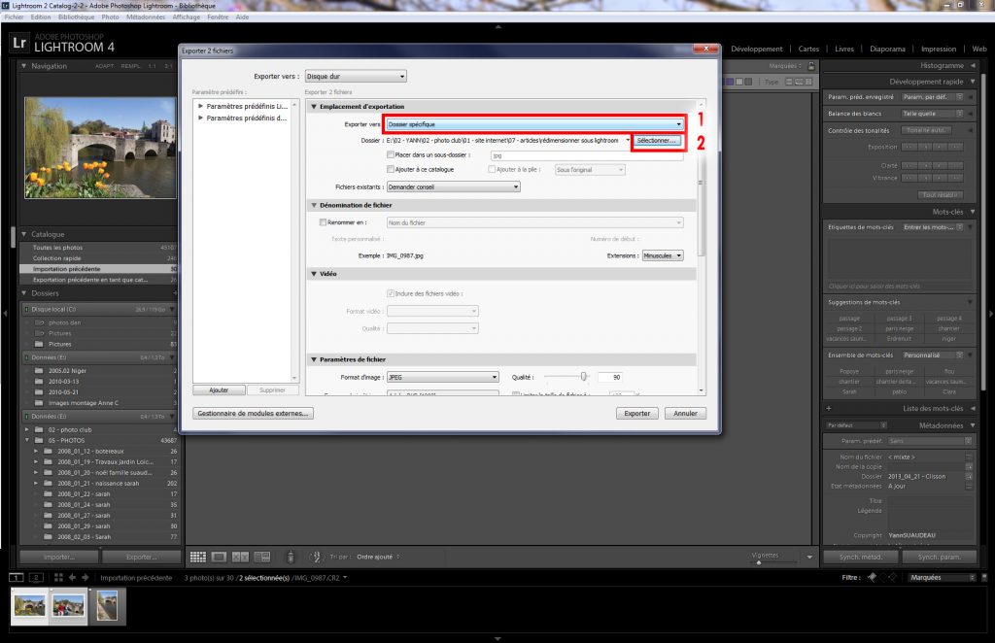Switch to loupe view in toolbar

(219, 557)
